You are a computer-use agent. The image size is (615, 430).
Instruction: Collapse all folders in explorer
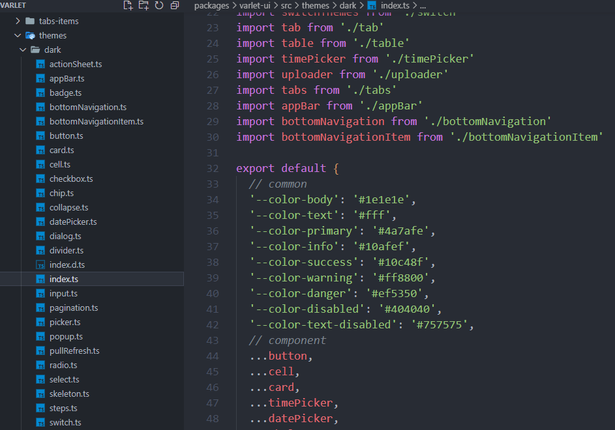(x=175, y=5)
